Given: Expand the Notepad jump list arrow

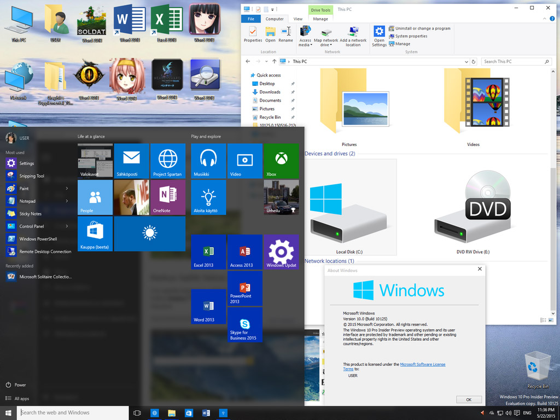Looking at the screenshot, I should pyautogui.click(x=67, y=201).
